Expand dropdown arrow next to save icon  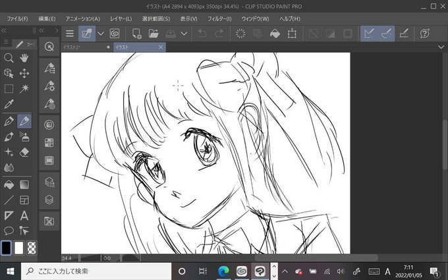tap(184, 34)
